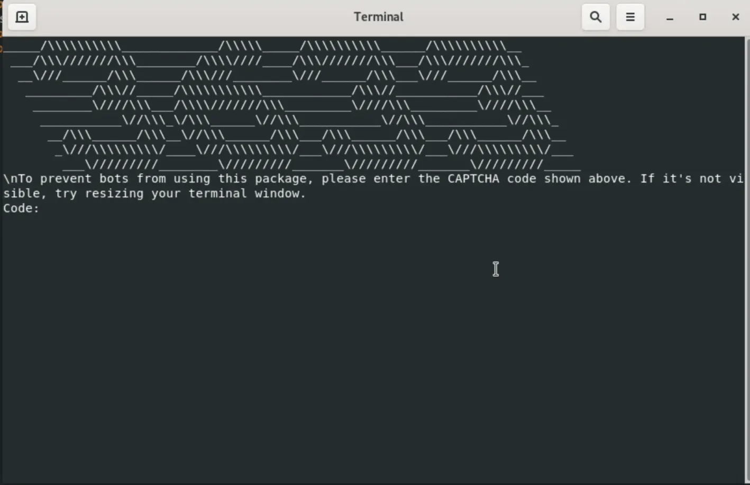Click the magnifying glass to find text
Viewport: 750px width, 485px height.
pos(596,16)
